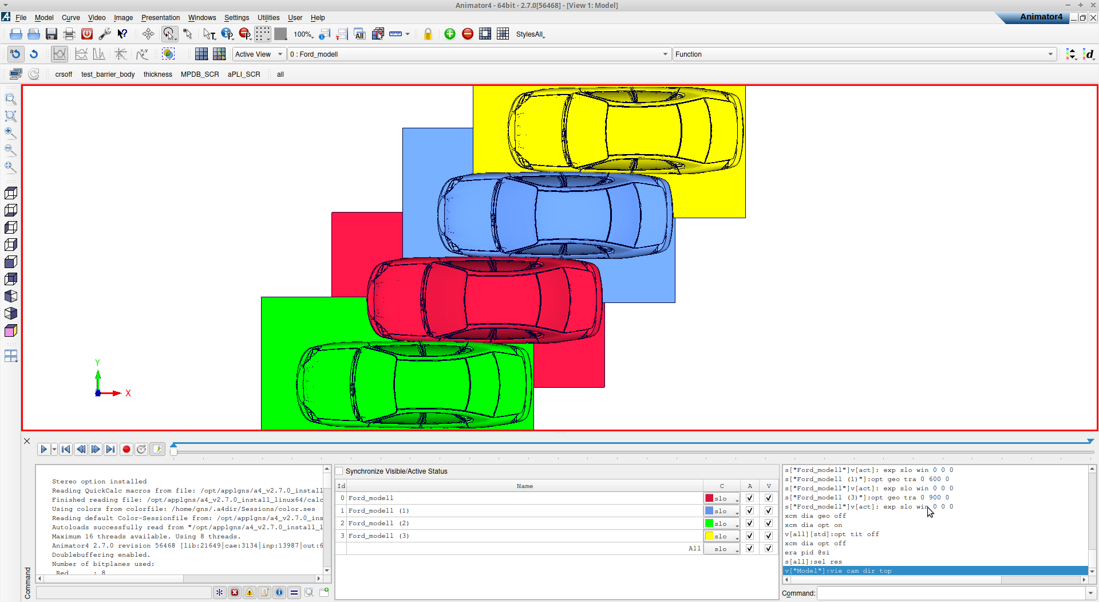The width and height of the screenshot is (1099, 602).
Task: Toggle the V checkbox for Ford_modell row 0
Action: coord(769,498)
